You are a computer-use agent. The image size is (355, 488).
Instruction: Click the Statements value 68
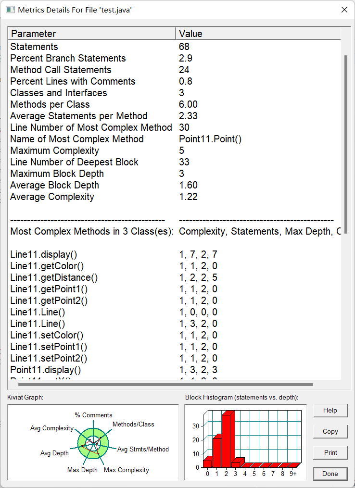pos(184,47)
